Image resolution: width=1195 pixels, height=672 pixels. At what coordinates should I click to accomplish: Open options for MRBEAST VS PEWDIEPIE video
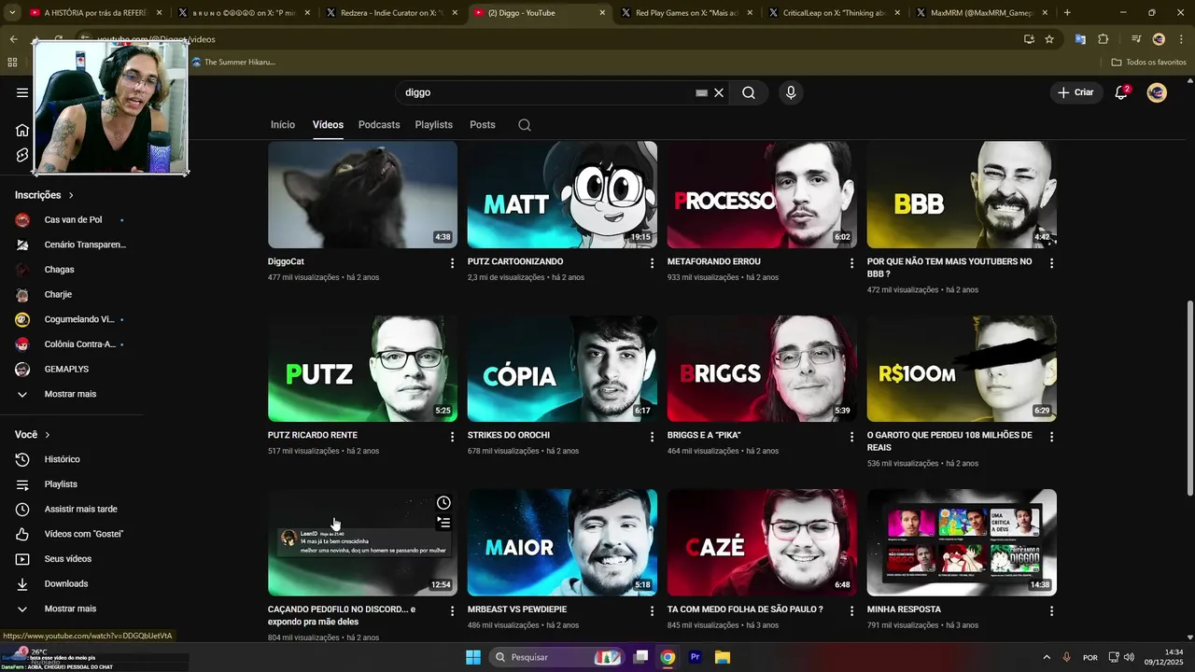[652, 611]
